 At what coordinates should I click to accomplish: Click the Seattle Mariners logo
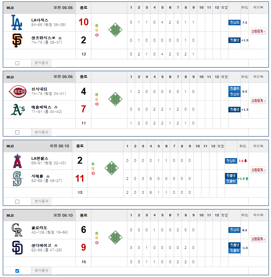tap(17, 179)
